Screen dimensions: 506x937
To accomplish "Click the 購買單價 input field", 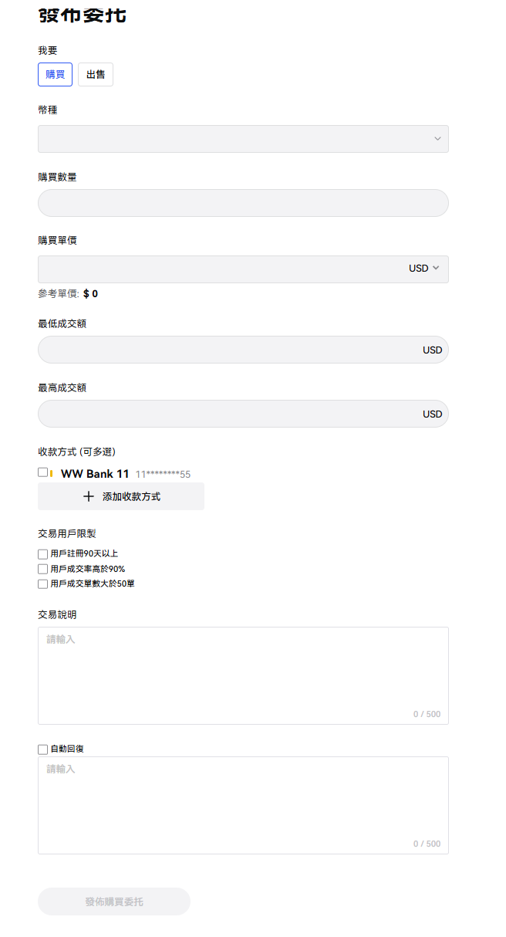I will point(220,269).
